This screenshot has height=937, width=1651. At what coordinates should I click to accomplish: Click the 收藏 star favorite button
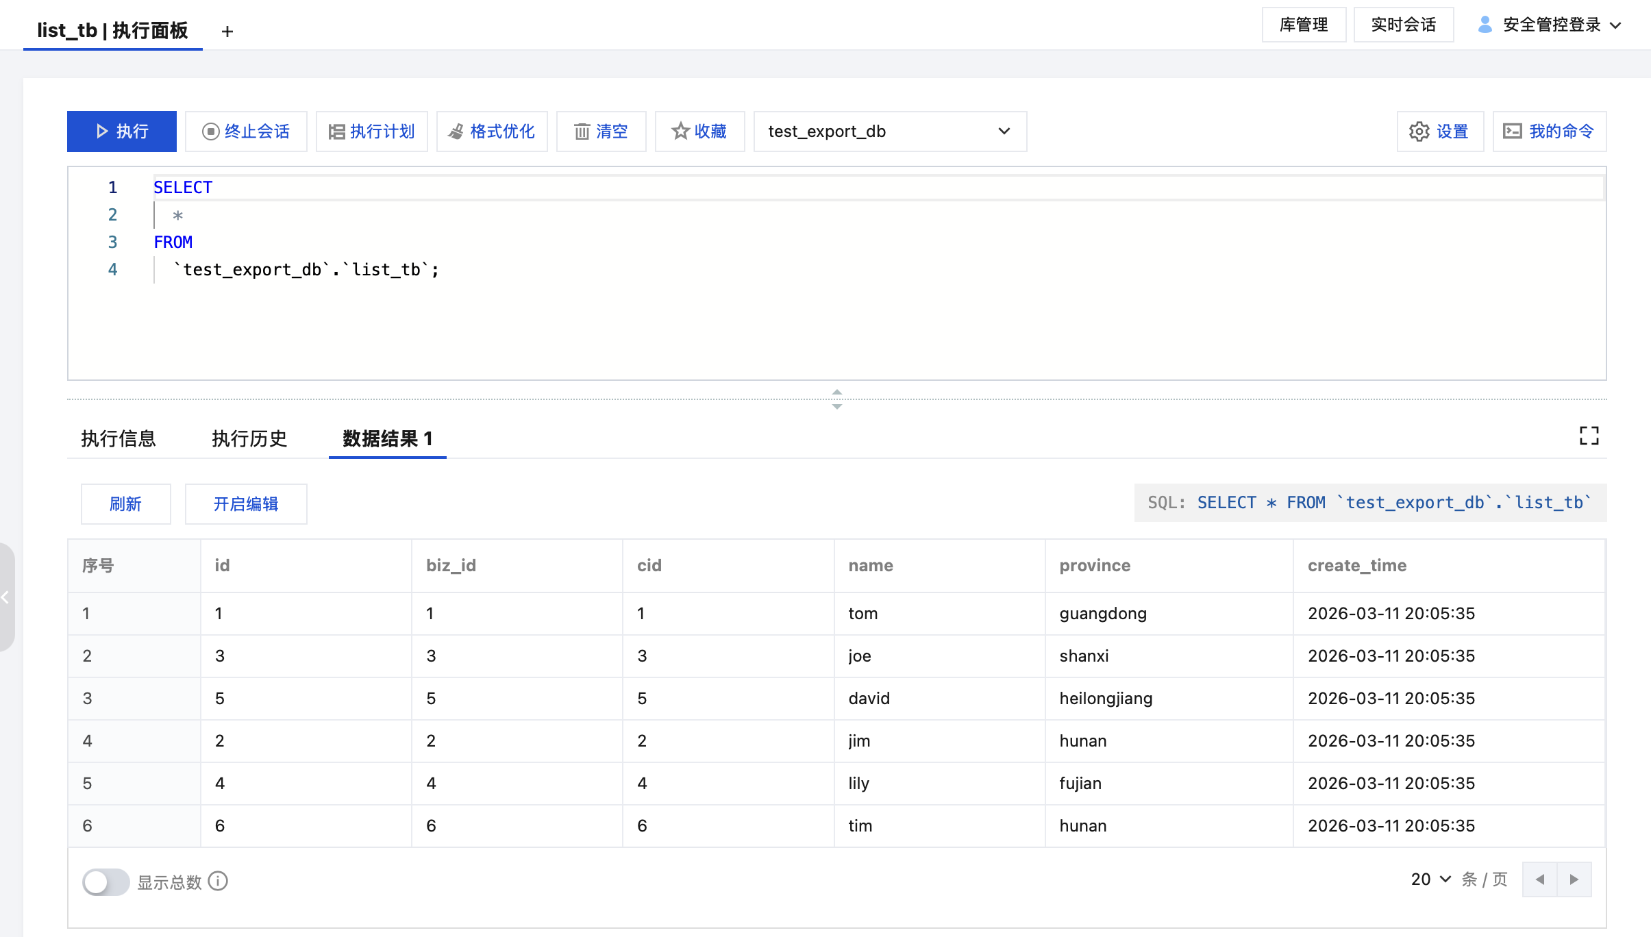[x=699, y=132]
